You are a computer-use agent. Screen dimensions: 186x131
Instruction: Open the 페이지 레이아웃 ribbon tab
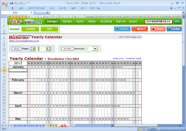(36, 8)
